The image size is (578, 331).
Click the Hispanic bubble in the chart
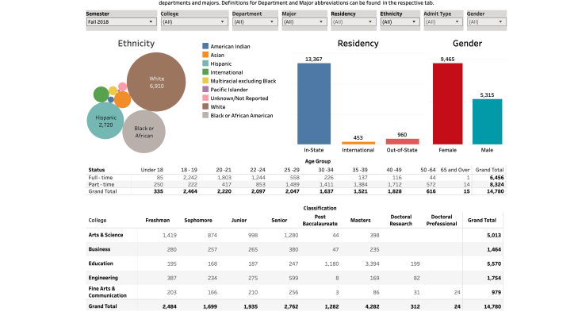105,122
